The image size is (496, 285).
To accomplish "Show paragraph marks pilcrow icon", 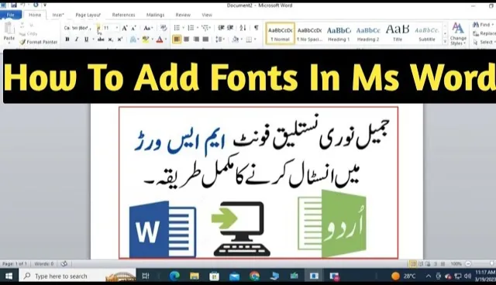I will point(257,28).
